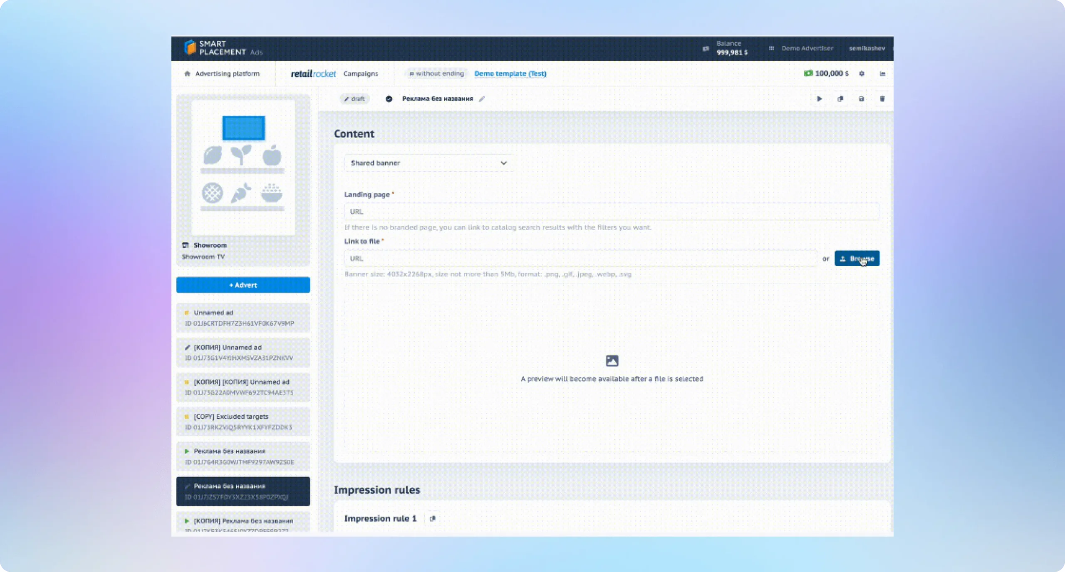Image resolution: width=1065 pixels, height=572 pixels.
Task: Go to the Campaigns section
Action: [x=361, y=74]
